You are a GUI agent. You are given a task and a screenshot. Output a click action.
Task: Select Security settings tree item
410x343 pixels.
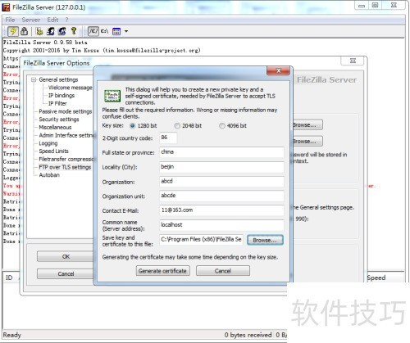coord(59,120)
